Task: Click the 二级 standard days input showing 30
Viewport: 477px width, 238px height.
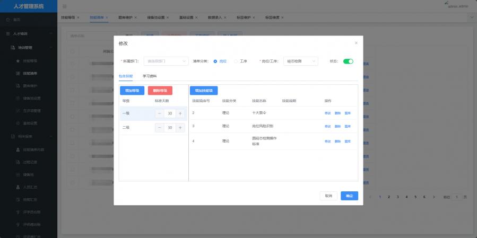Action: [170, 127]
